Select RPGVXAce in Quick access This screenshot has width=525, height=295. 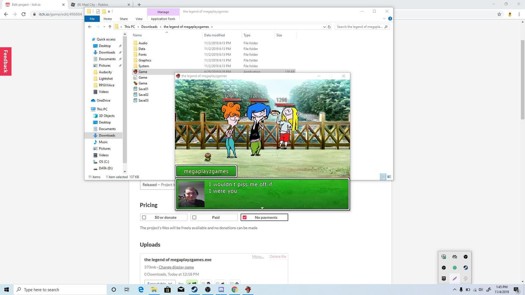(107, 85)
